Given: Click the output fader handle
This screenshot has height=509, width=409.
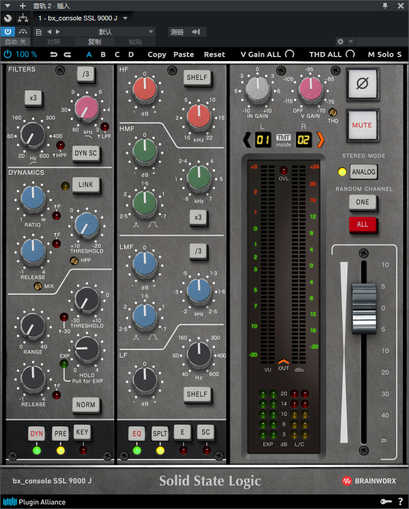Looking at the screenshot, I should pos(364,309).
